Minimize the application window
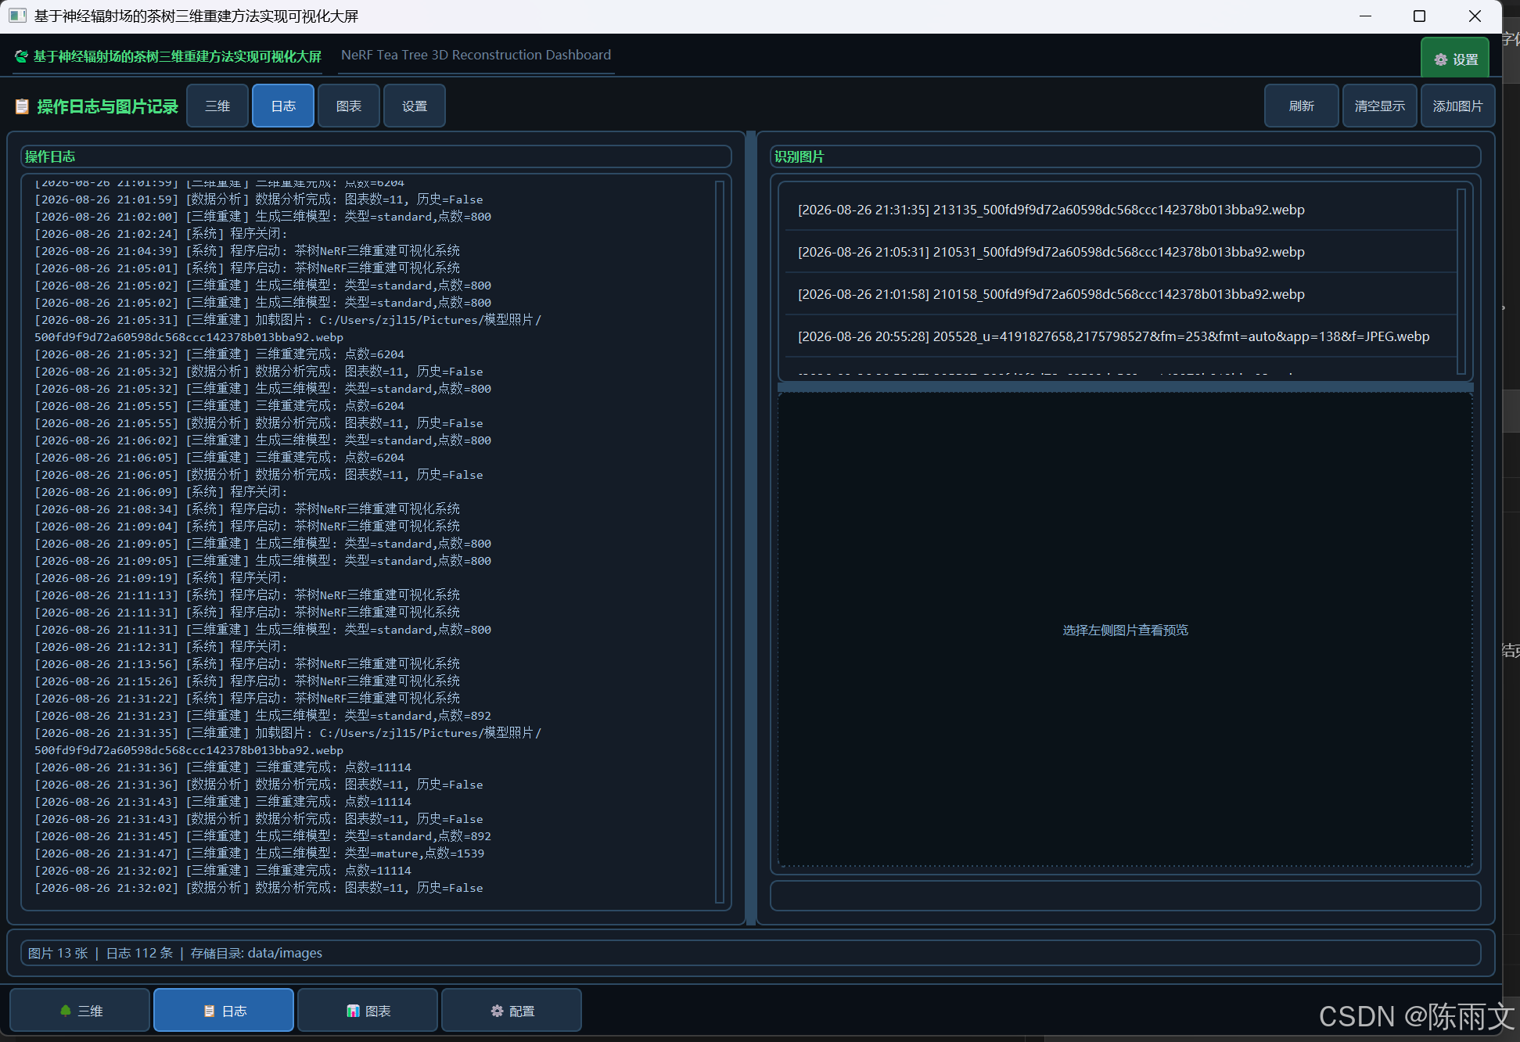Screen dimensions: 1520x1042 (x=1365, y=16)
